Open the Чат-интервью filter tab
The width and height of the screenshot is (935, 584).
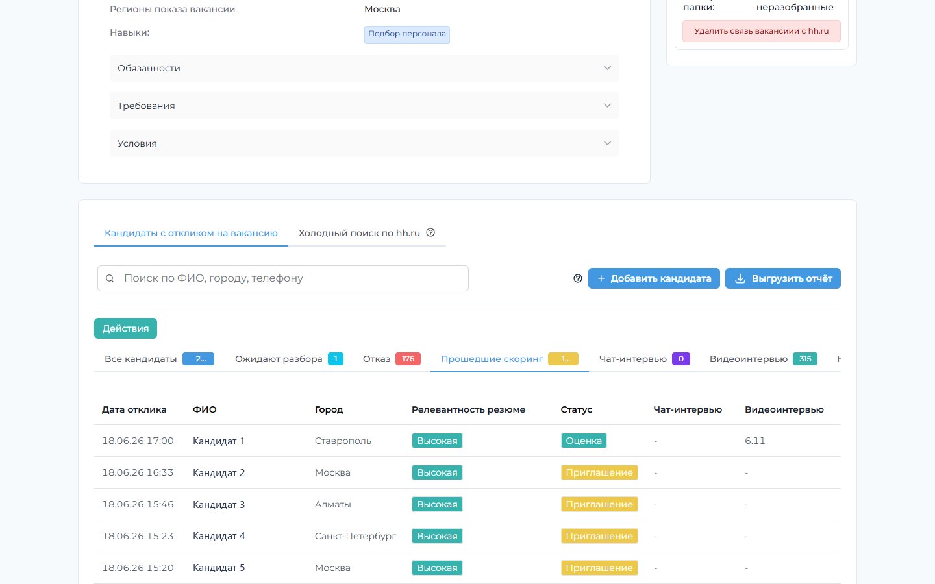pos(644,359)
